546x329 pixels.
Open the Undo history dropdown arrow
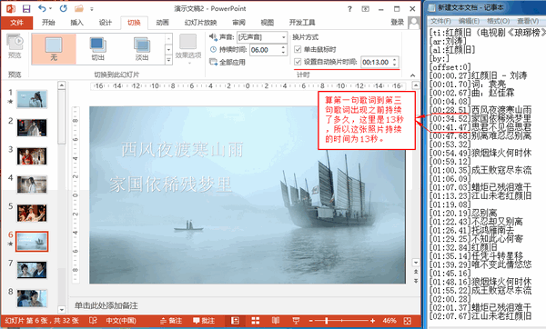[x=50, y=9]
